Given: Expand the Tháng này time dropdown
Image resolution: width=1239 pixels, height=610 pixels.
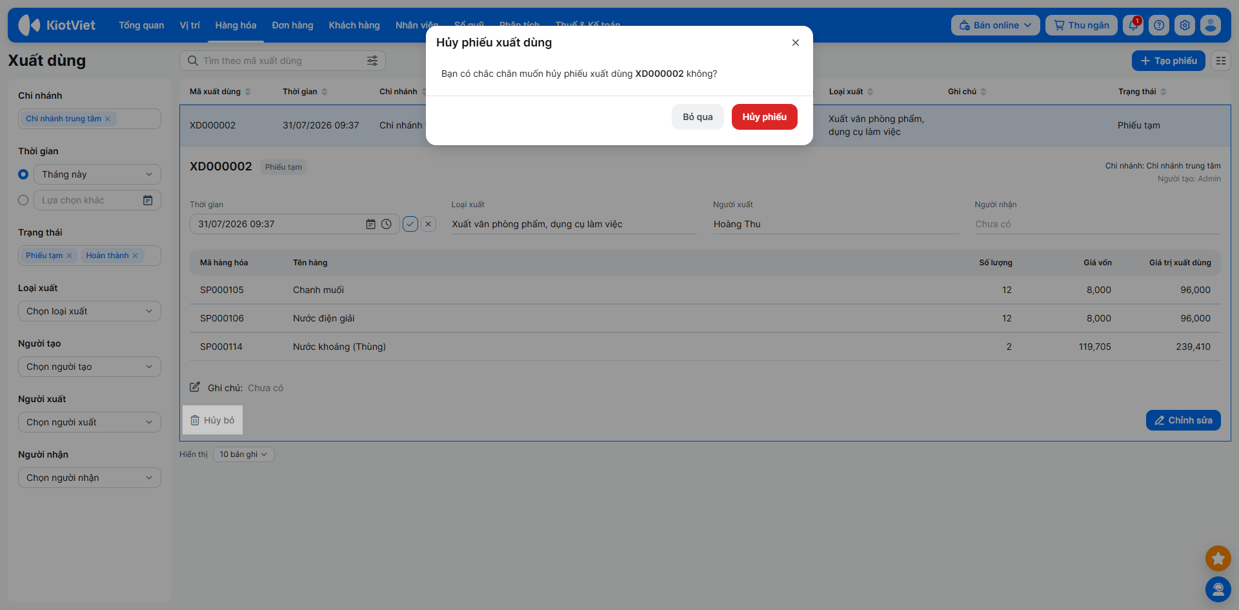Looking at the screenshot, I should (x=97, y=174).
